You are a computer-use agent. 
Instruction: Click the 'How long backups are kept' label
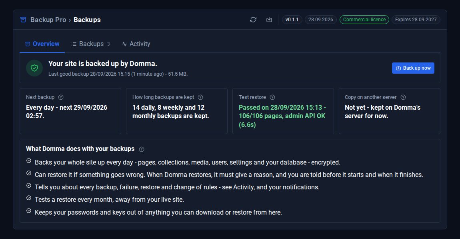pyautogui.click(x=163, y=97)
